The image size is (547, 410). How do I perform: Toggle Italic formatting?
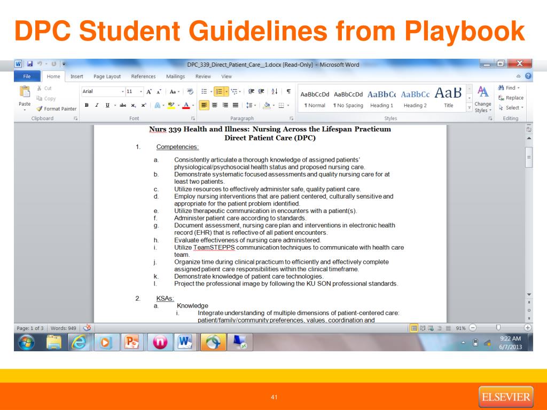tap(97, 105)
